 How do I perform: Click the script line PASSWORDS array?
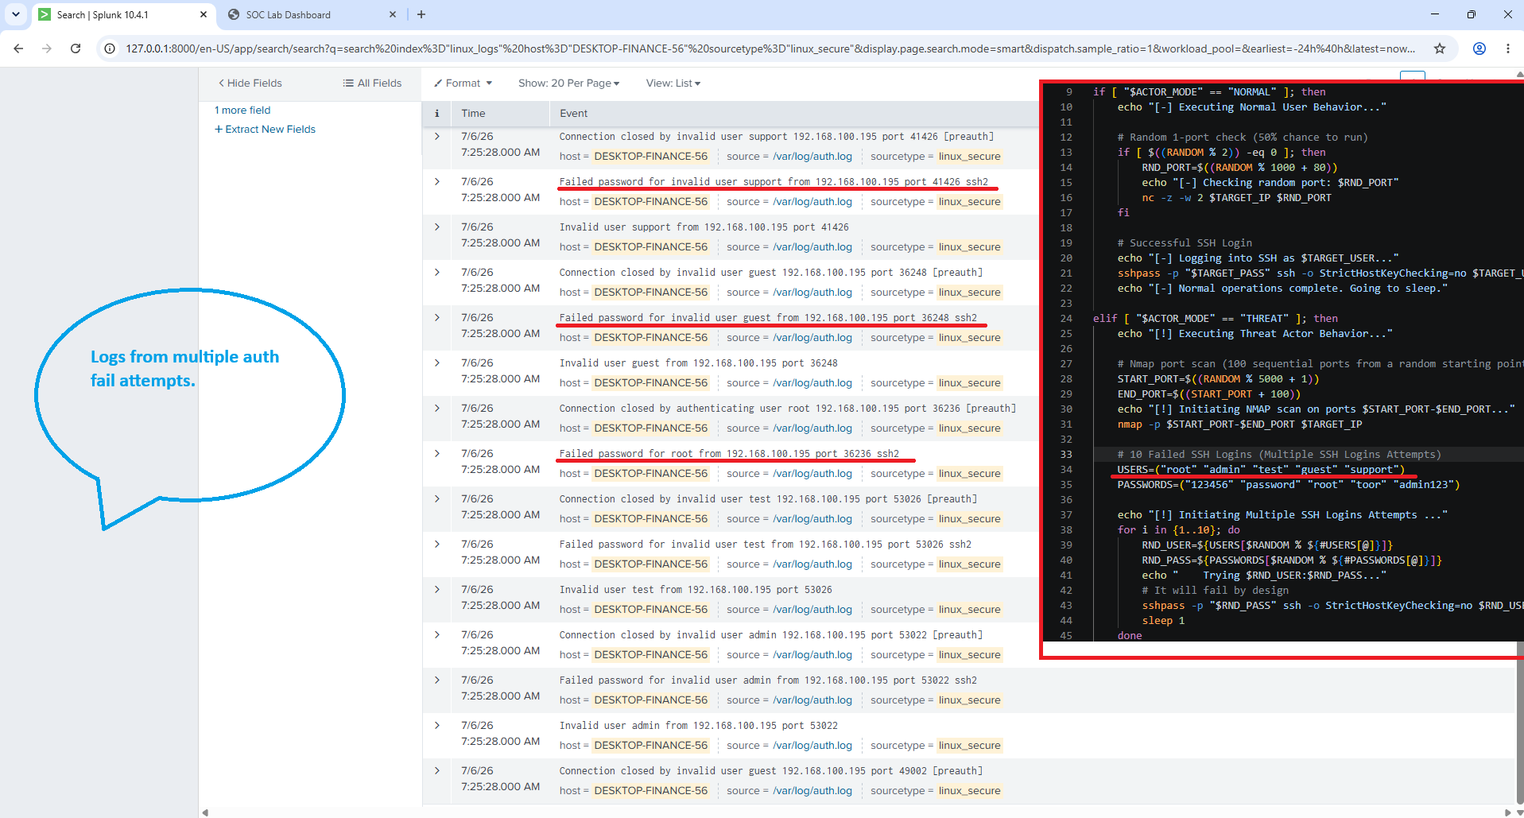(x=1288, y=485)
